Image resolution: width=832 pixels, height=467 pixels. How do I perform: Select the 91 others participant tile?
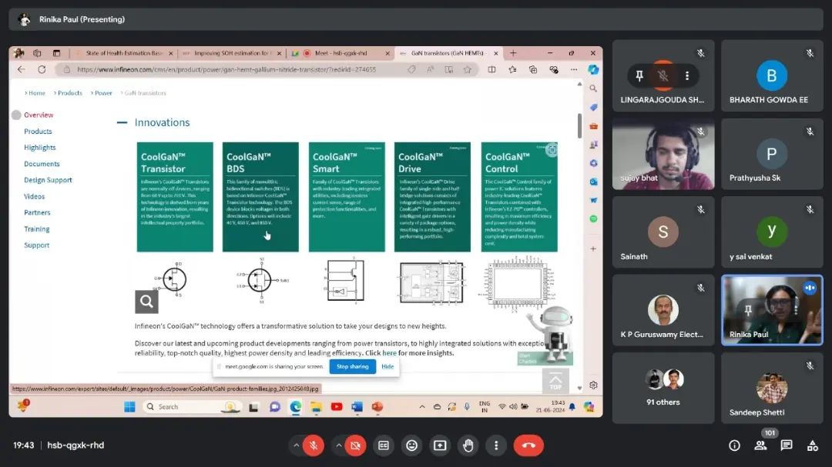click(x=663, y=388)
